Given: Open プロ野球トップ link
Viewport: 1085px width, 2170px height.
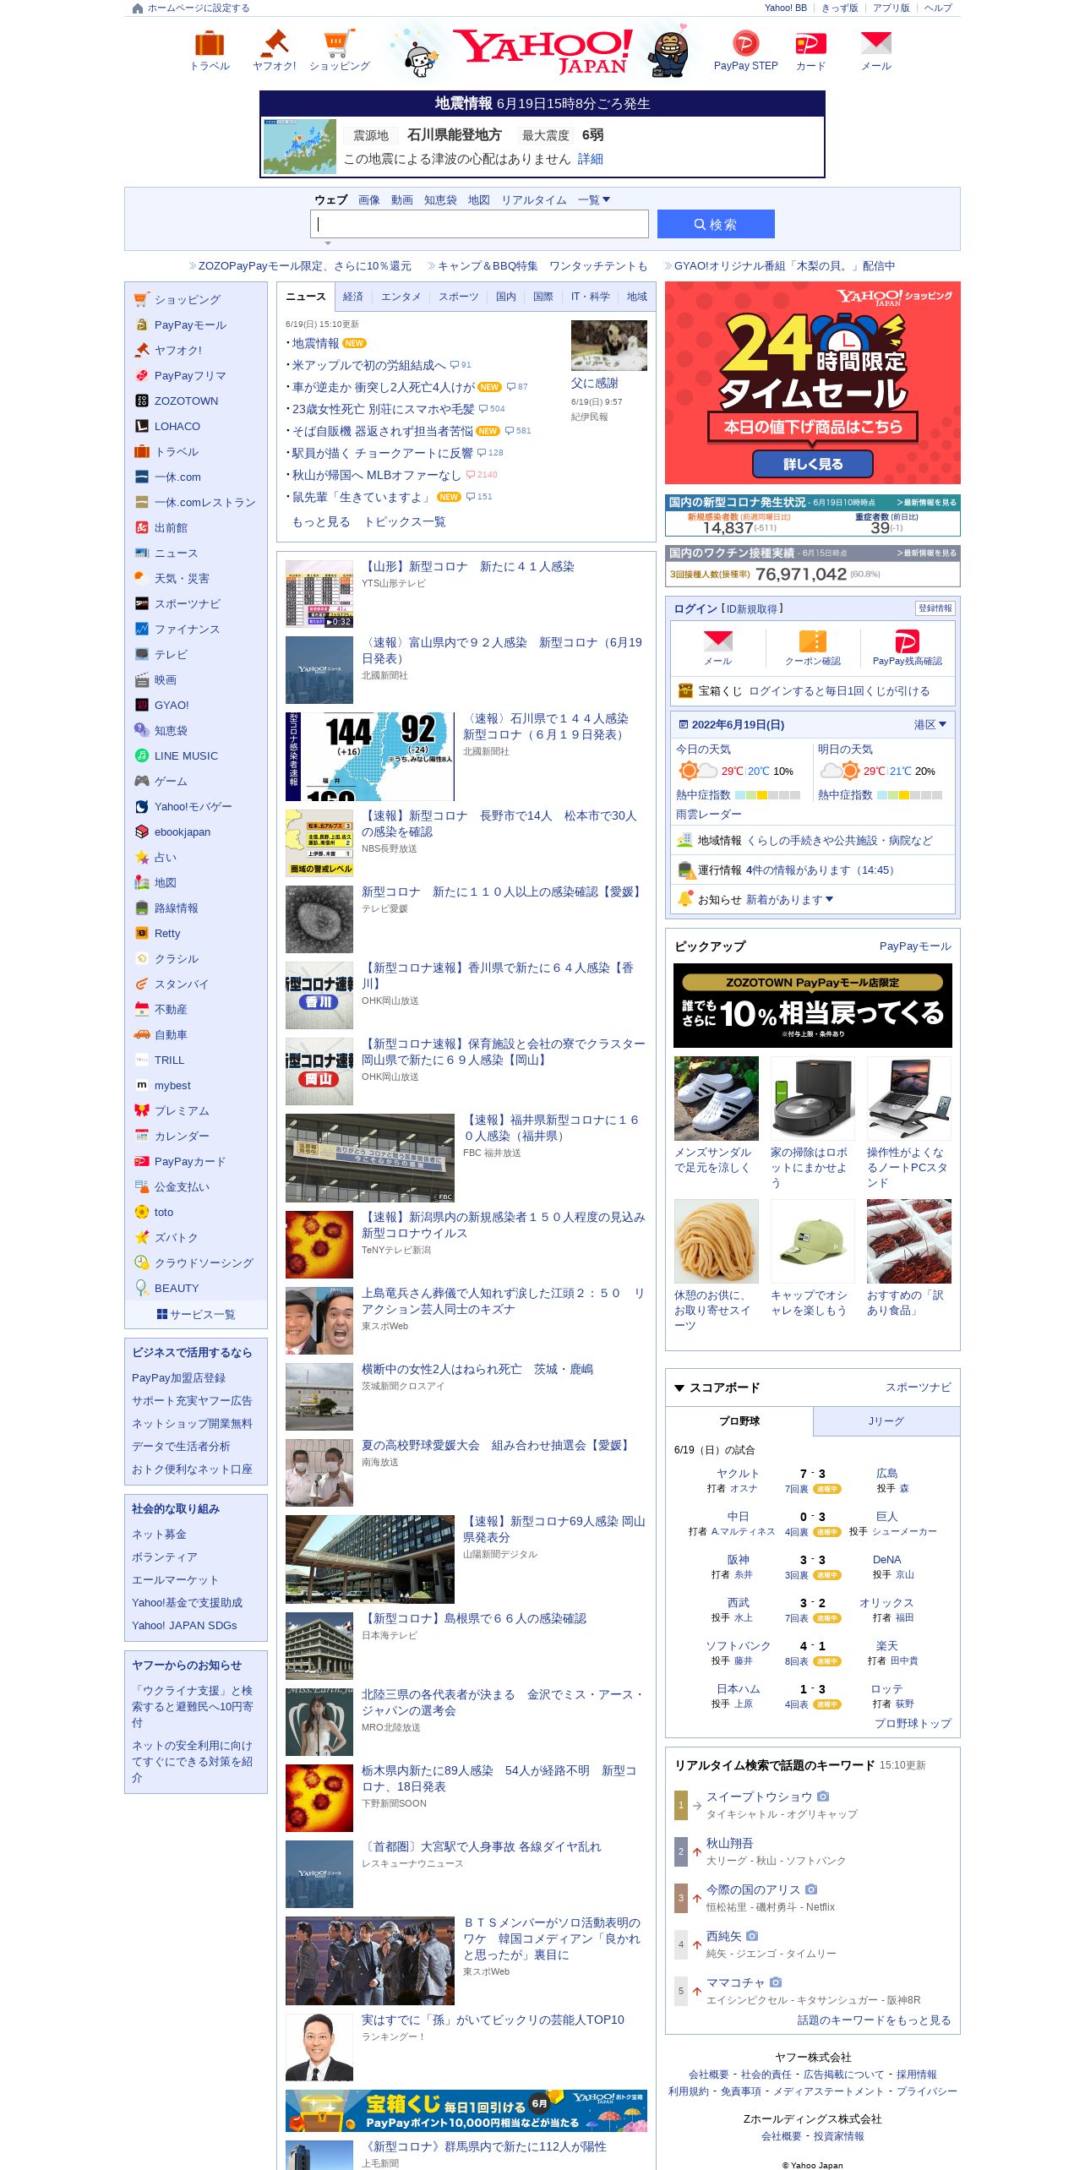Looking at the screenshot, I should 913,1724.
